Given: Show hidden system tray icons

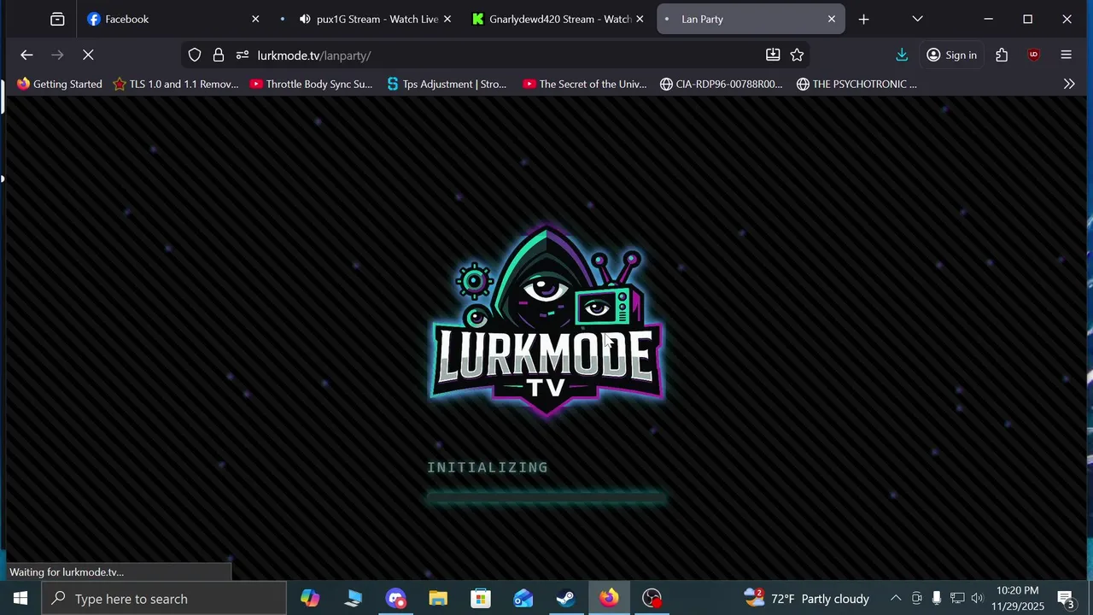Looking at the screenshot, I should pos(896,598).
